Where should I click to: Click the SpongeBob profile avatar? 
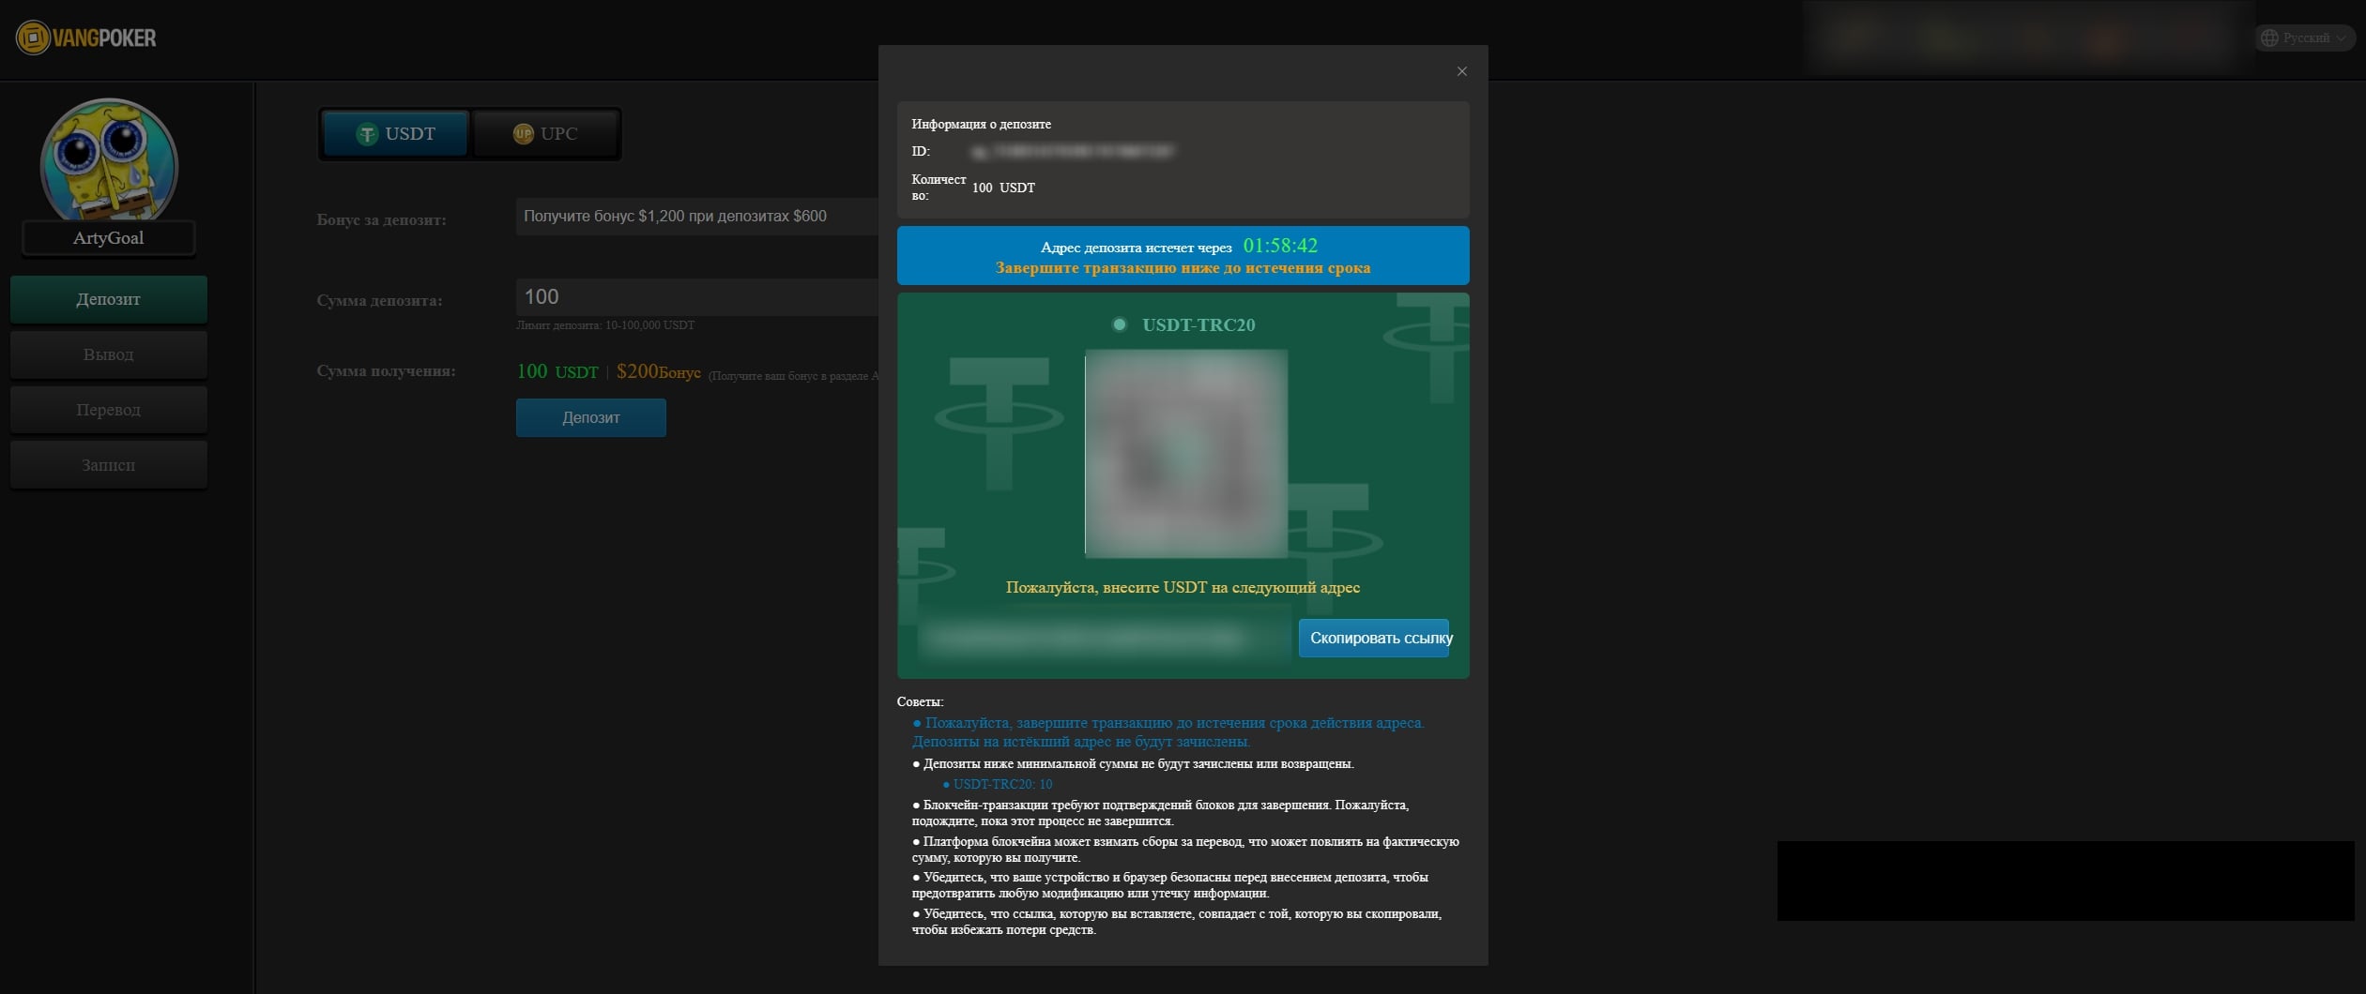click(x=109, y=159)
